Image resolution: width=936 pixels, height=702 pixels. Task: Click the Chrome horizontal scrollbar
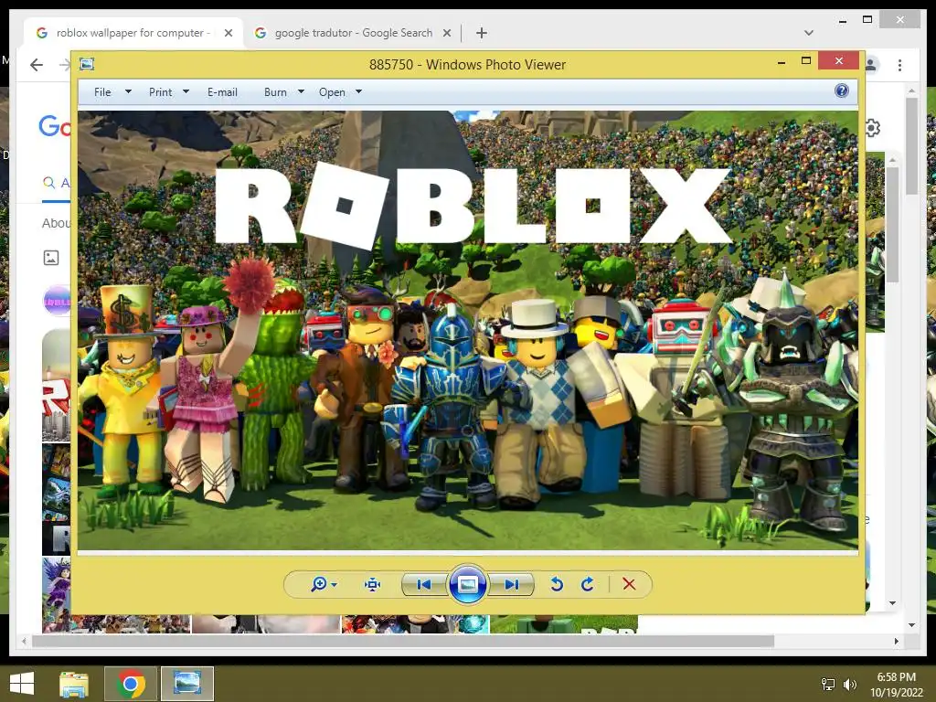point(403,641)
